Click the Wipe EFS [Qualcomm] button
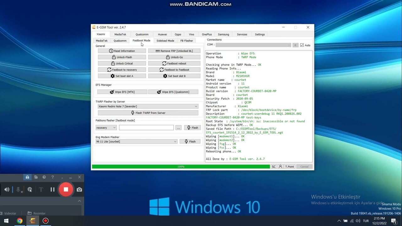402x226 pixels. click(x=173, y=92)
